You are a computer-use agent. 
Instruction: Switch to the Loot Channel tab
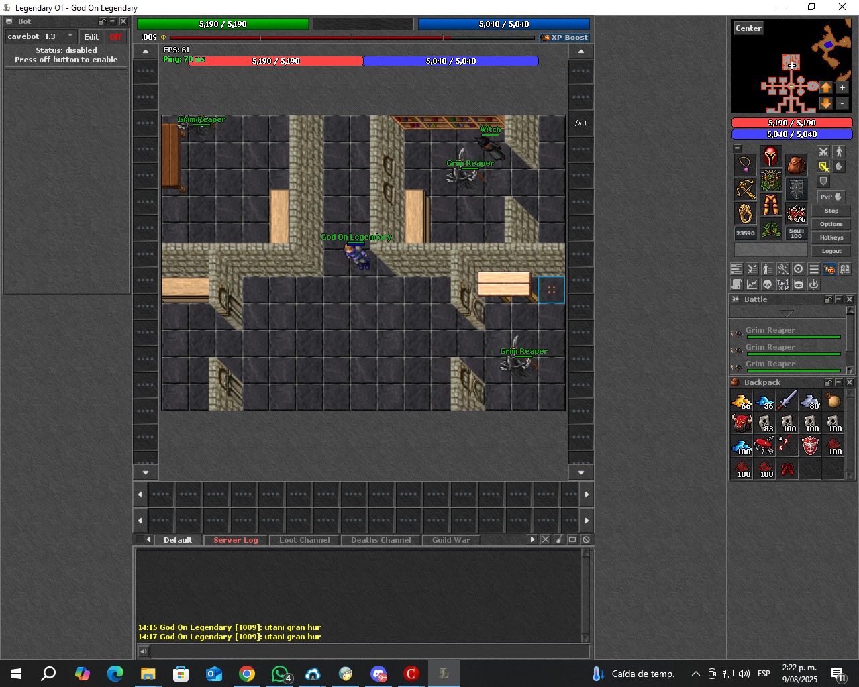pyautogui.click(x=304, y=540)
